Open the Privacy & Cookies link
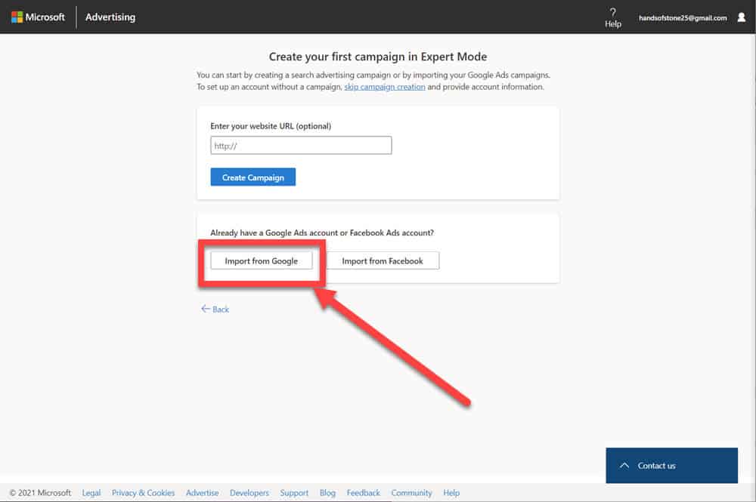Image resolution: width=756 pixels, height=502 pixels. (x=143, y=493)
